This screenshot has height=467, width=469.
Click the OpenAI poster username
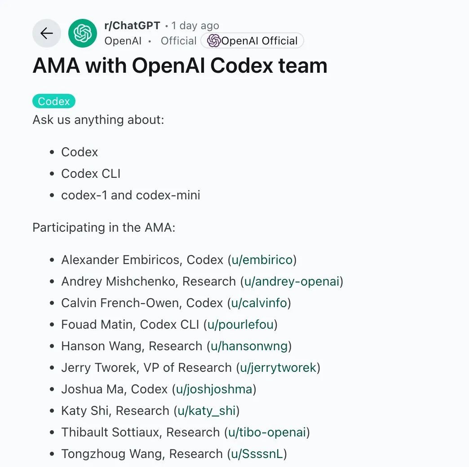[x=123, y=40]
